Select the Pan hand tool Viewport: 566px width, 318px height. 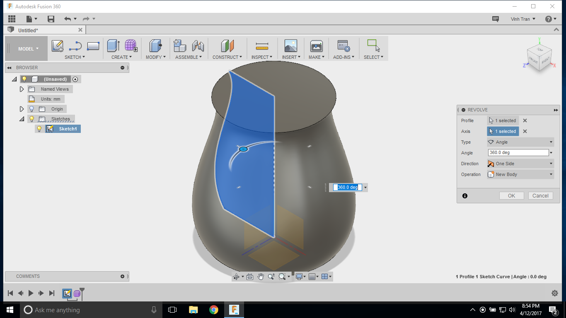click(x=261, y=277)
